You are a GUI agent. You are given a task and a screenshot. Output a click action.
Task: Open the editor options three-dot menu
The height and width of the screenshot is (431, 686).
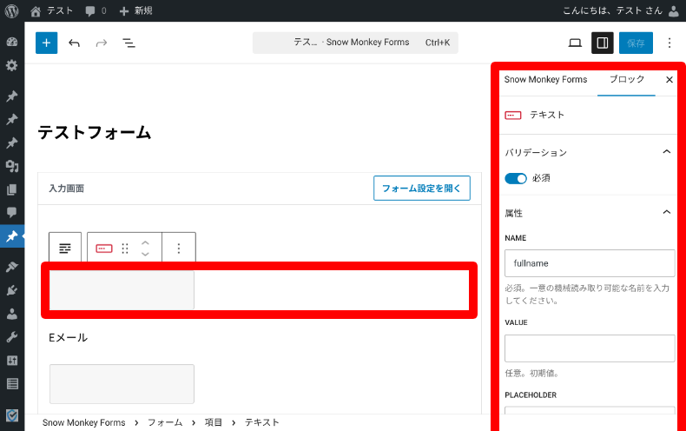pyautogui.click(x=669, y=43)
